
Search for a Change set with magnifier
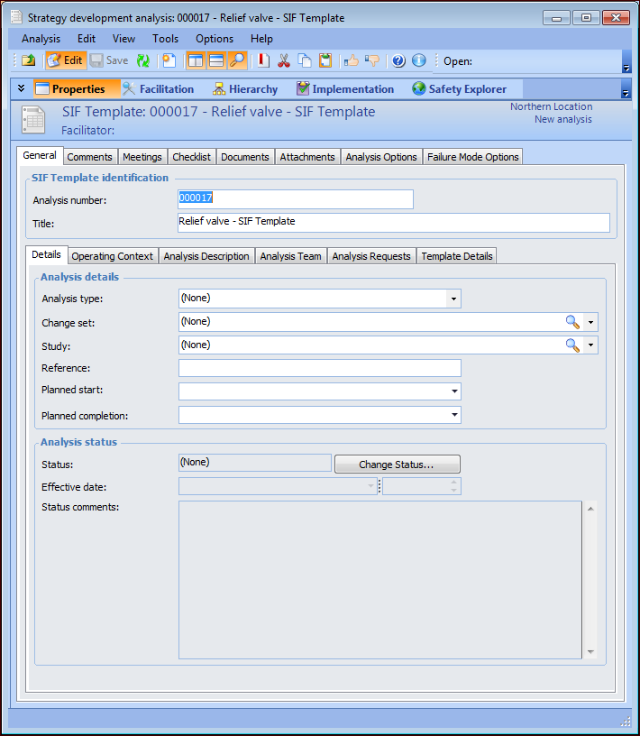click(x=572, y=322)
